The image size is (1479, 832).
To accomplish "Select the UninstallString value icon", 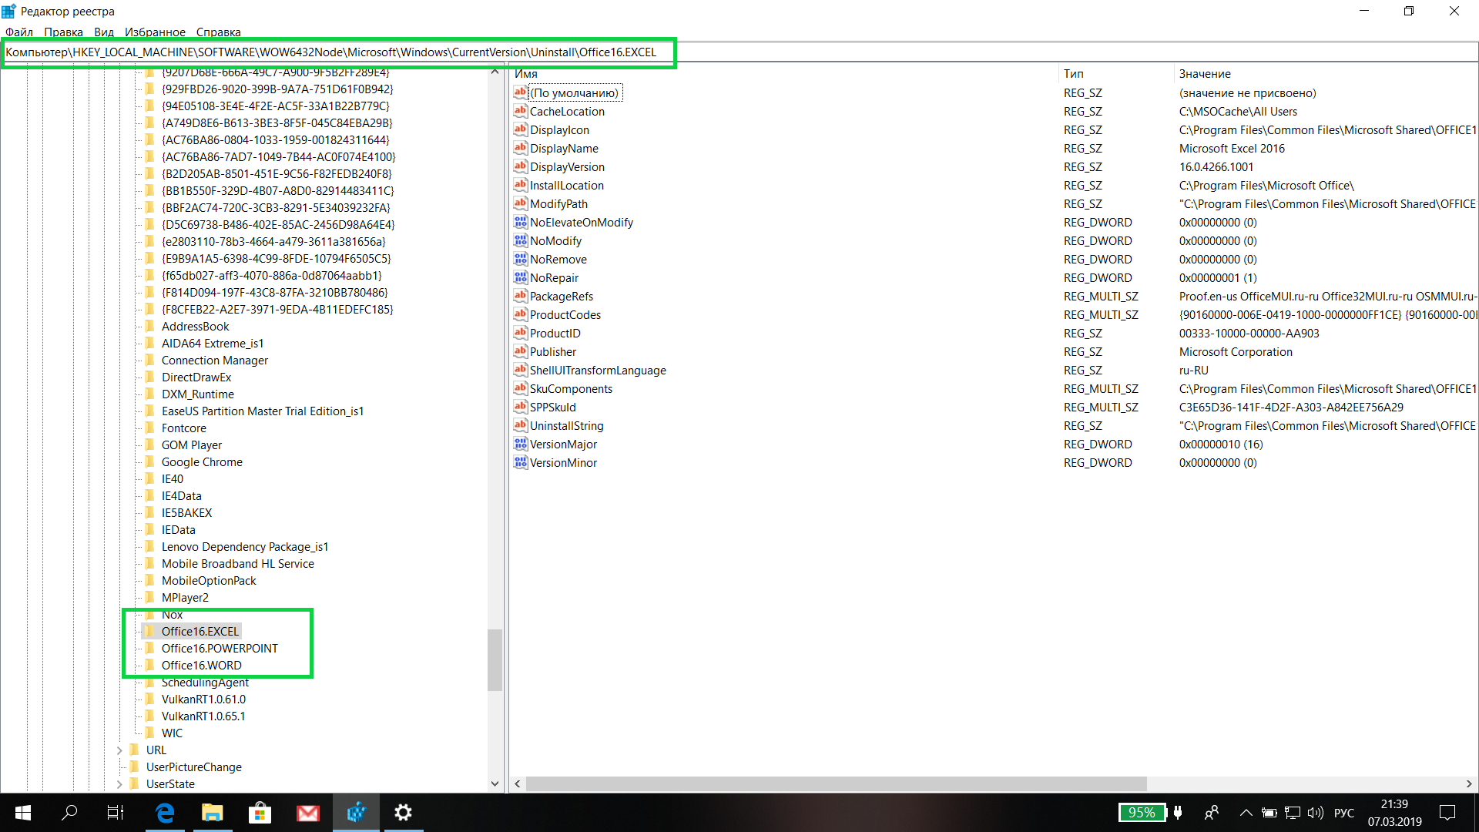I will [x=521, y=425].
